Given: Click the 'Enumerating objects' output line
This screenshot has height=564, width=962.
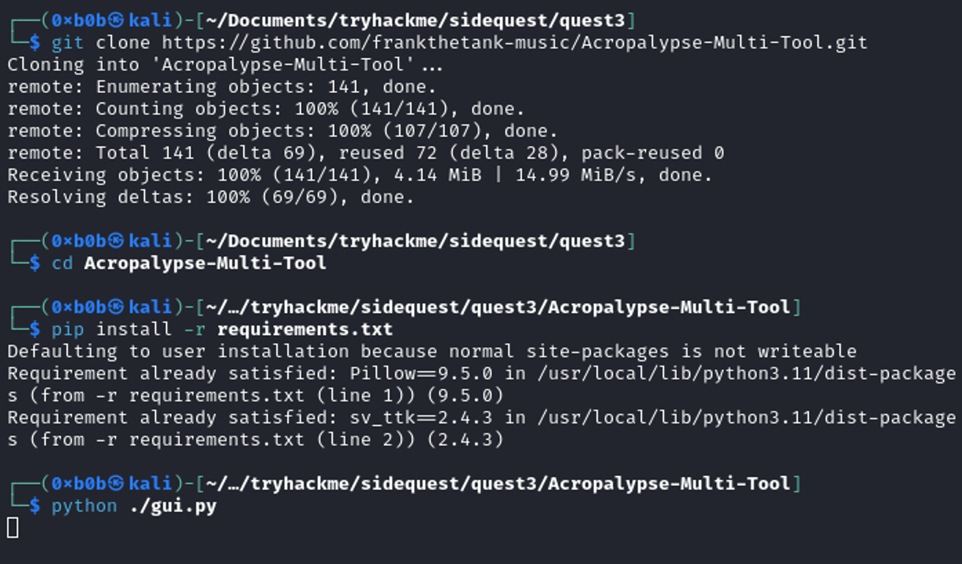Looking at the screenshot, I should [222, 87].
